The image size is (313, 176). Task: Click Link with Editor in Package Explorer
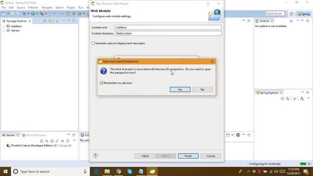[x=50, y=21]
